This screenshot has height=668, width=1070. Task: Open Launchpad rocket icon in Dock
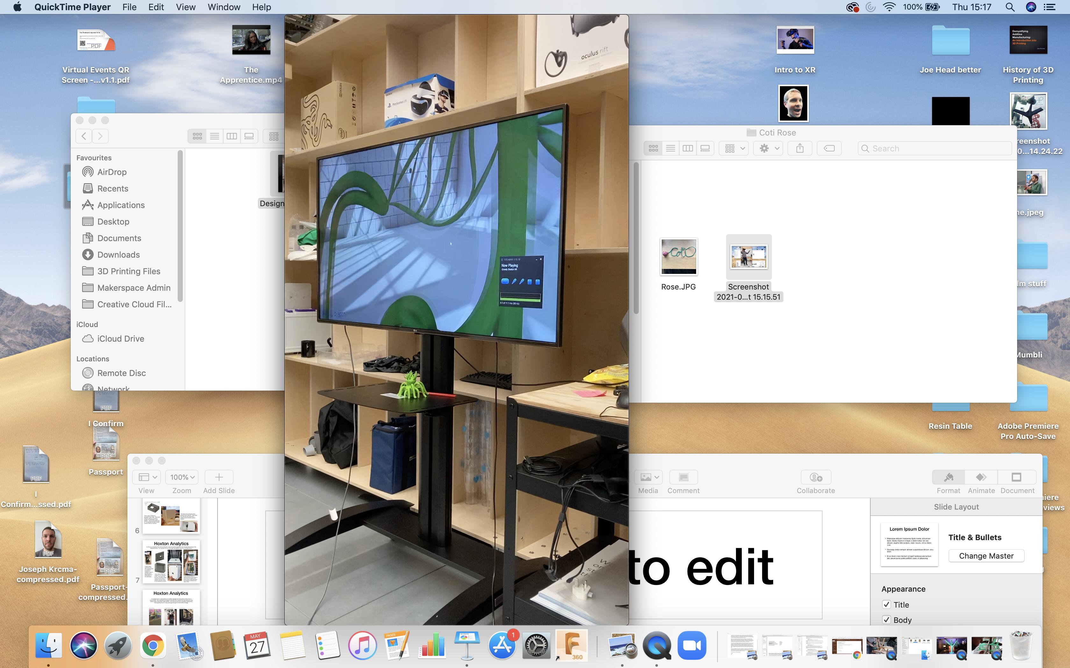click(x=118, y=645)
